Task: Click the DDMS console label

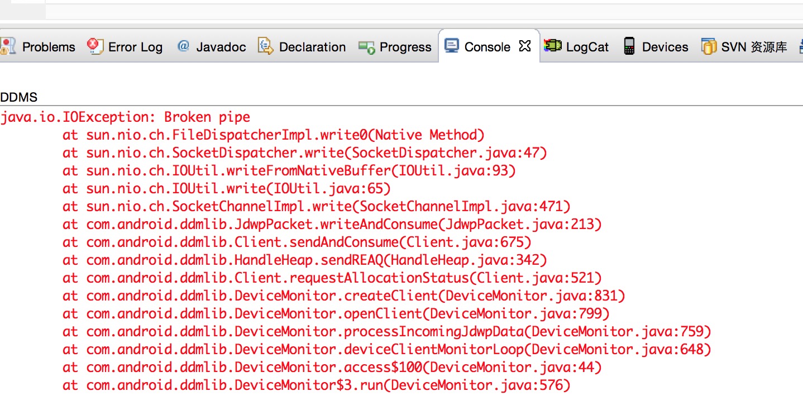Action: click(x=18, y=97)
